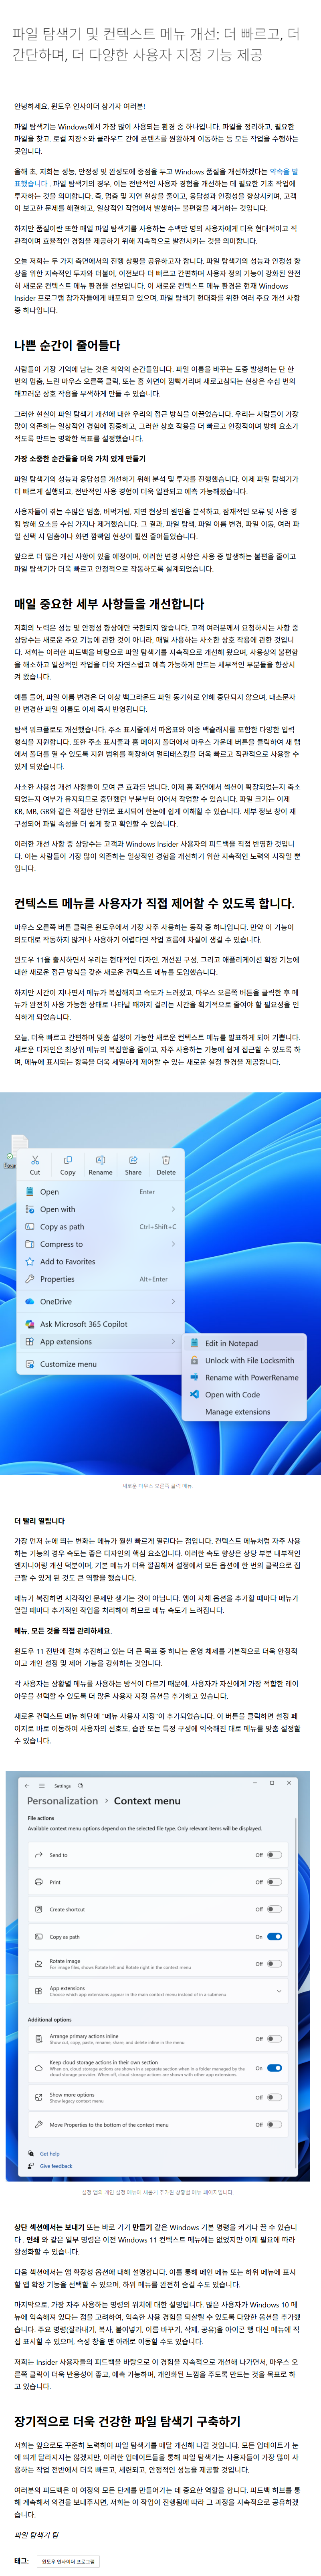Toggle the Rotate image switch
This screenshot has width=321, height=2576.
pyautogui.click(x=275, y=1964)
